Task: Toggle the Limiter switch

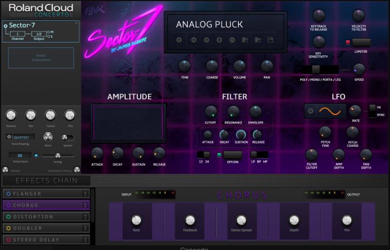Action: click(361, 42)
